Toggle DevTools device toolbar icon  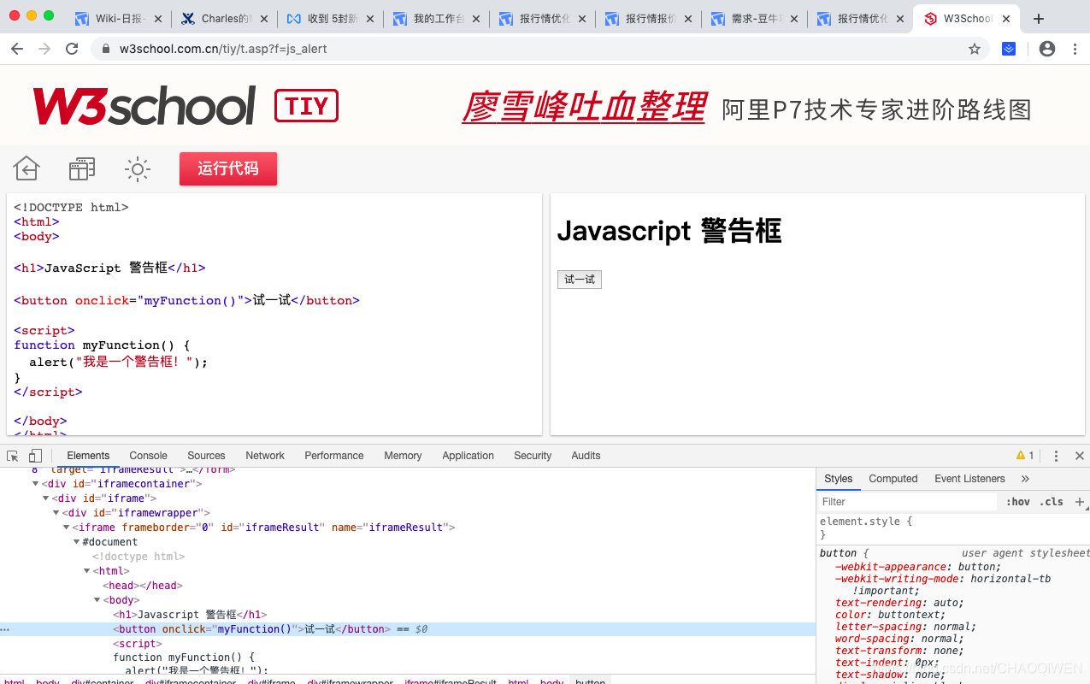[x=35, y=456]
